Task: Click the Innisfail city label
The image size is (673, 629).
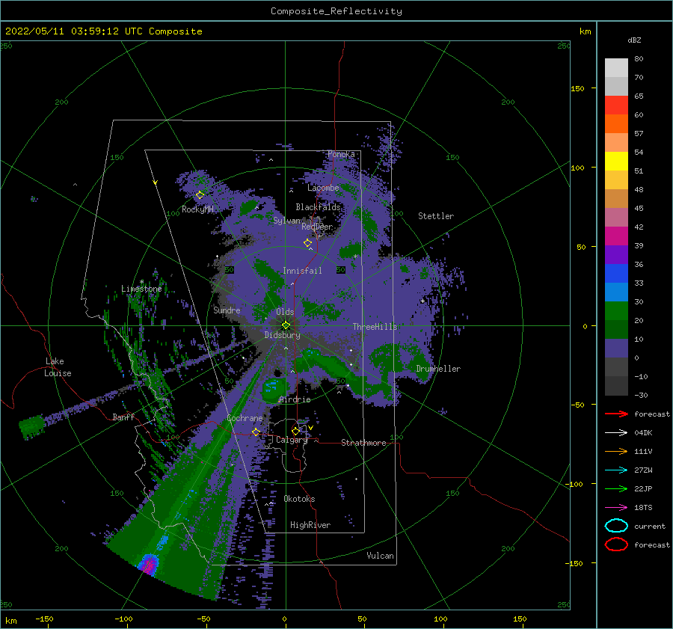Action: coord(302,271)
